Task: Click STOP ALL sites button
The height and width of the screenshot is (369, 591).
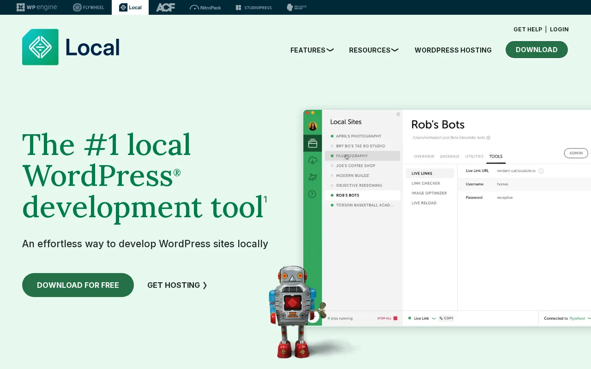Action: tap(387, 318)
